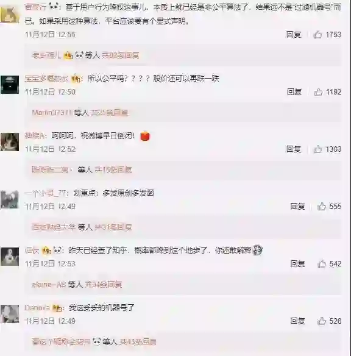The height and width of the screenshot is (356, 351).
Task: Thumbs-up the comment with 542 likes
Action: point(322,263)
